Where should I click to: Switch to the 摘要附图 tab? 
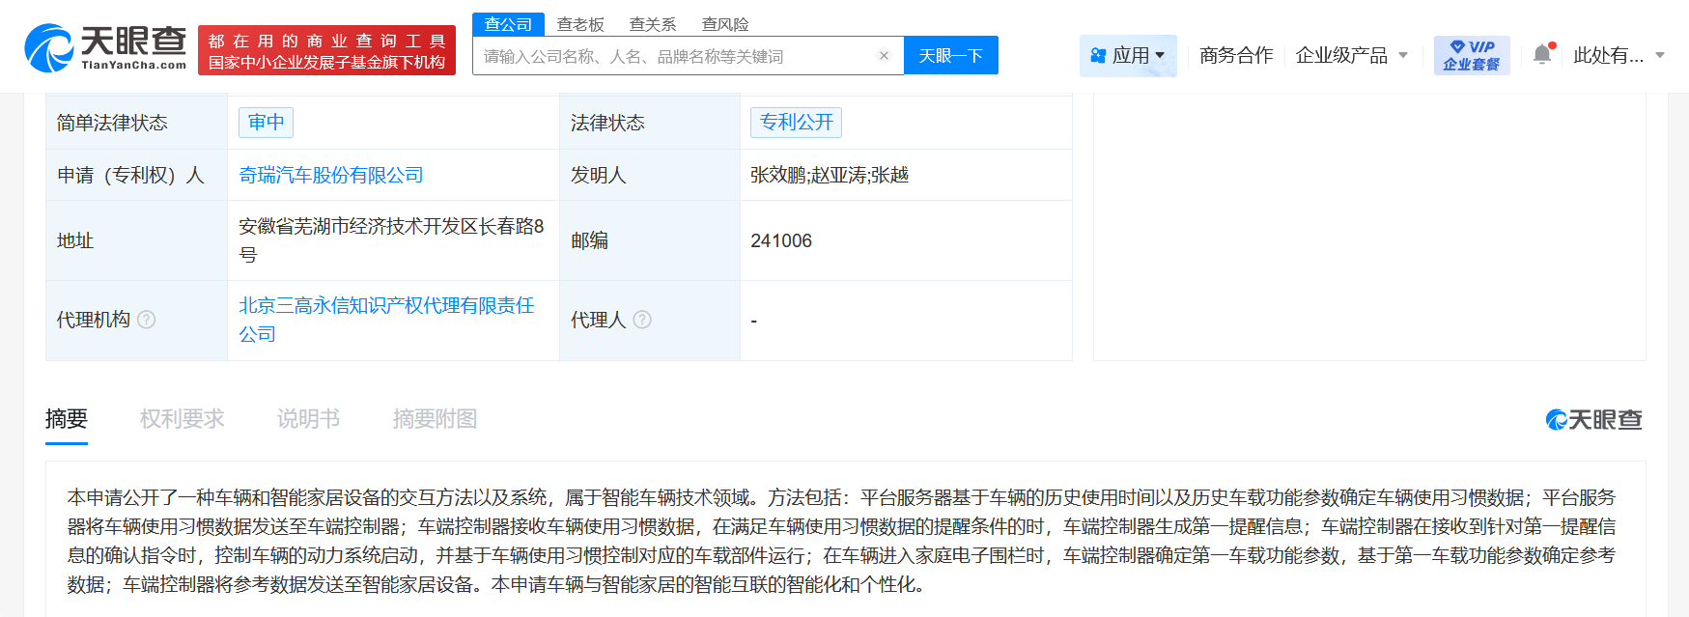pyautogui.click(x=435, y=419)
